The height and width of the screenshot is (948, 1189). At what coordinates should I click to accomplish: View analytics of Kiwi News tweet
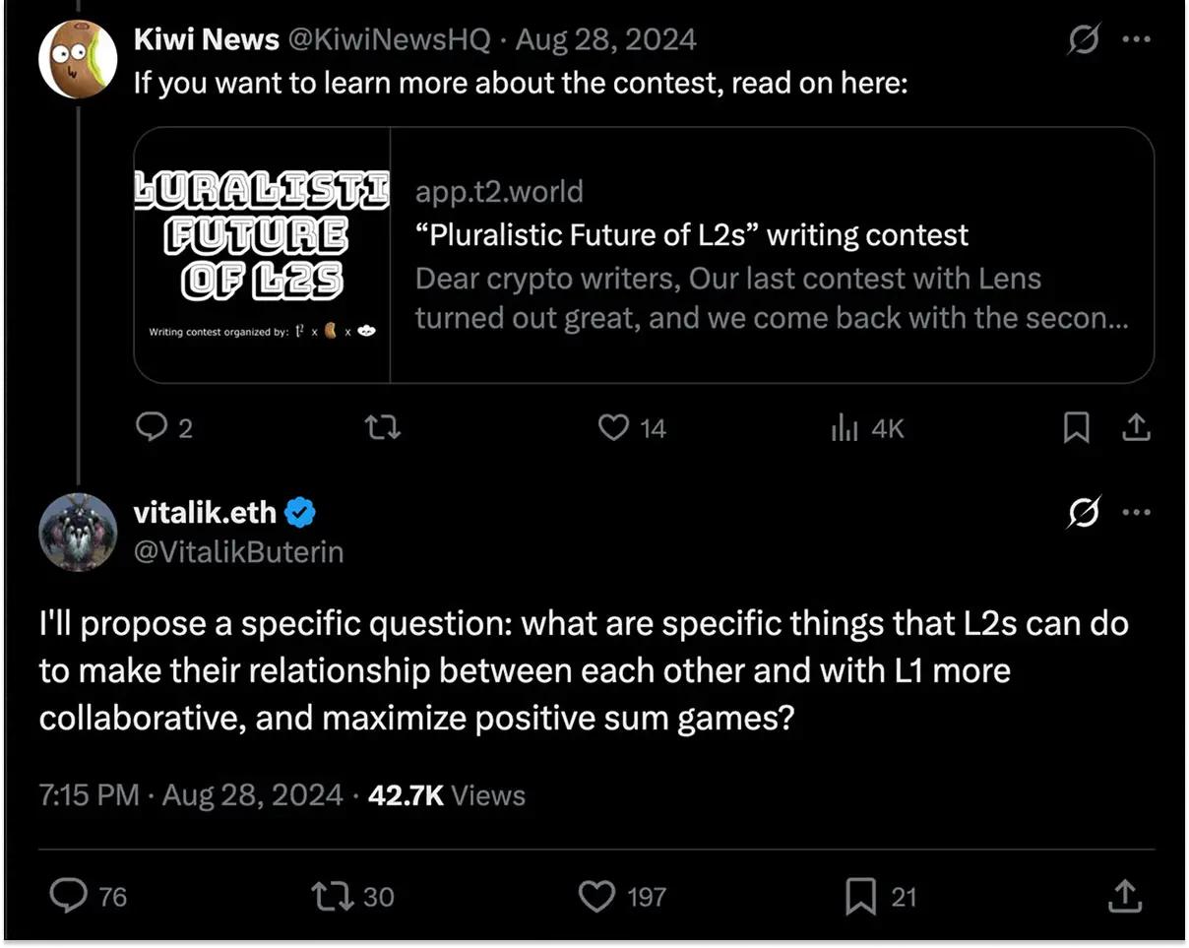(845, 428)
